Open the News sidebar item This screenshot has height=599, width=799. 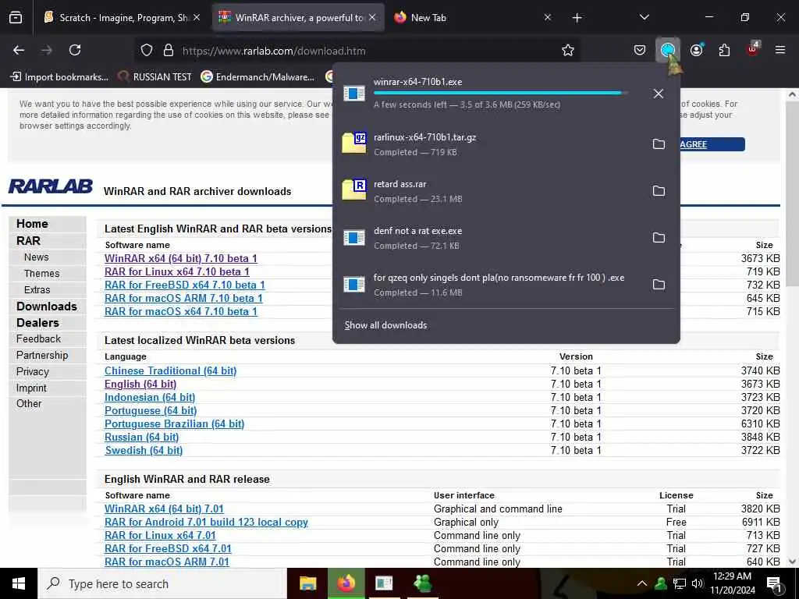(36, 257)
